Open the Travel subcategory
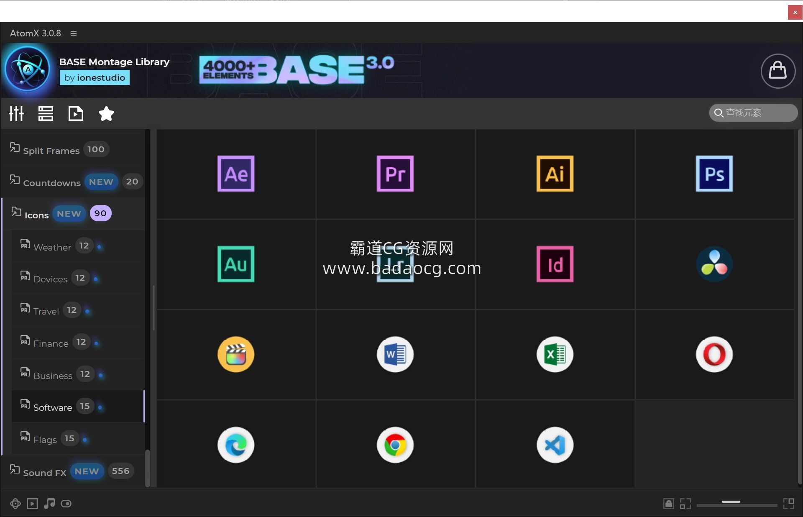The image size is (803, 517). pyautogui.click(x=78, y=310)
